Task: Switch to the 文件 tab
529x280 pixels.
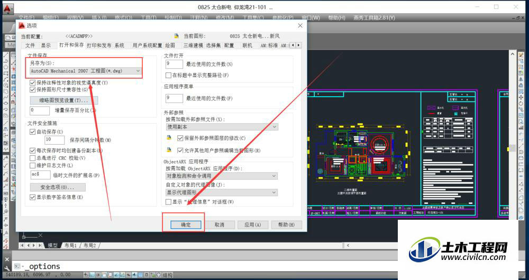Action: pos(30,45)
